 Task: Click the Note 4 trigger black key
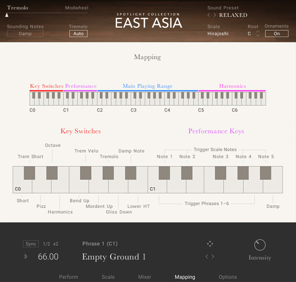tap(243, 173)
